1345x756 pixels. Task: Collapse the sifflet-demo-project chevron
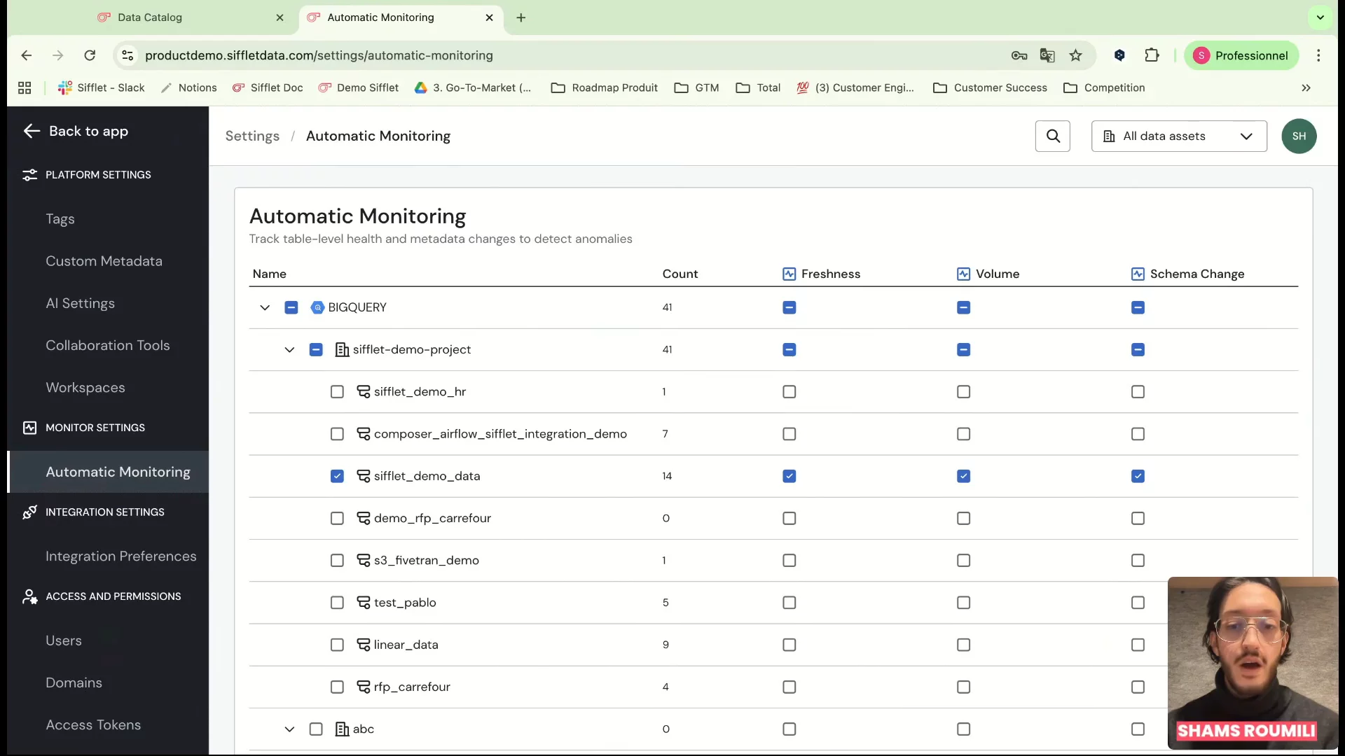coord(289,349)
